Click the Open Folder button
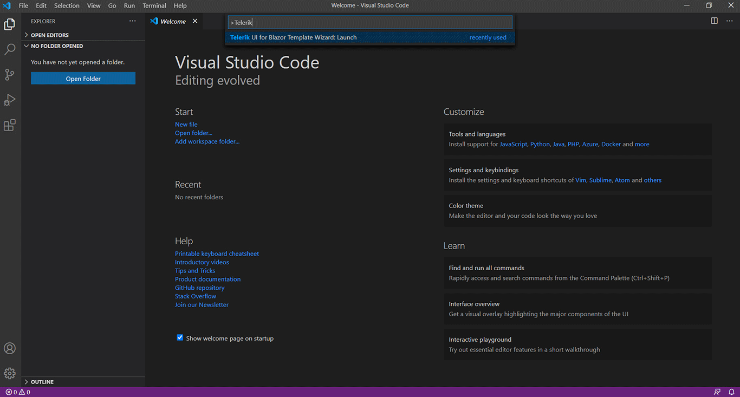The width and height of the screenshot is (740, 397). [x=83, y=79]
